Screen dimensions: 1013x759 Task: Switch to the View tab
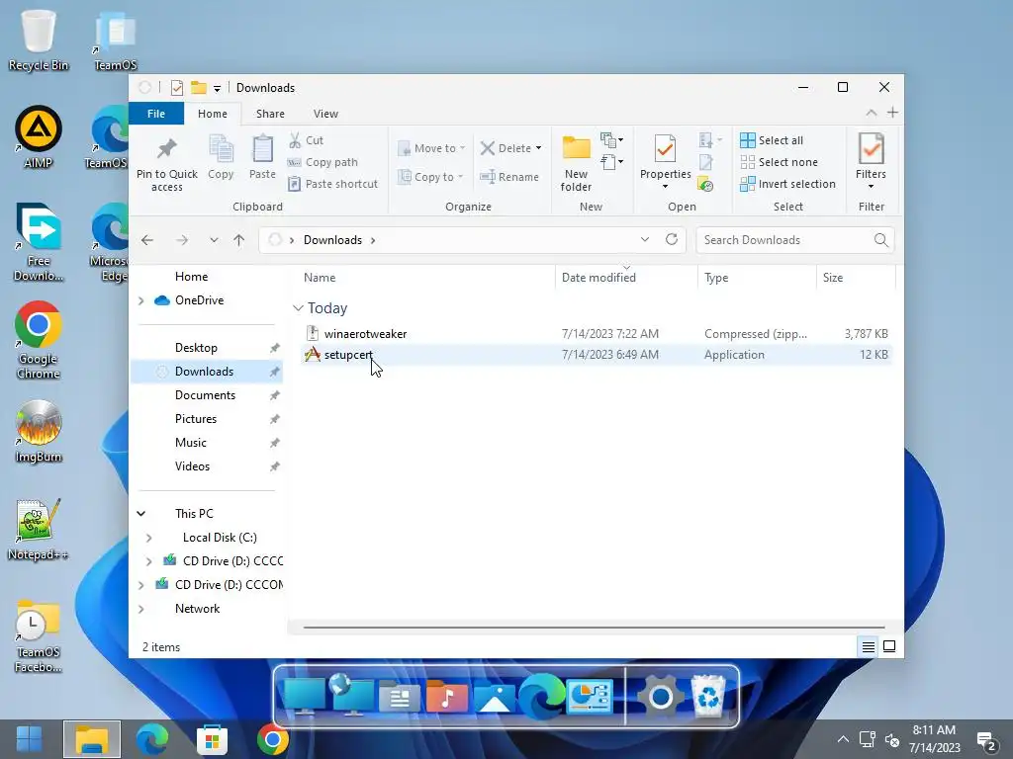click(x=325, y=114)
